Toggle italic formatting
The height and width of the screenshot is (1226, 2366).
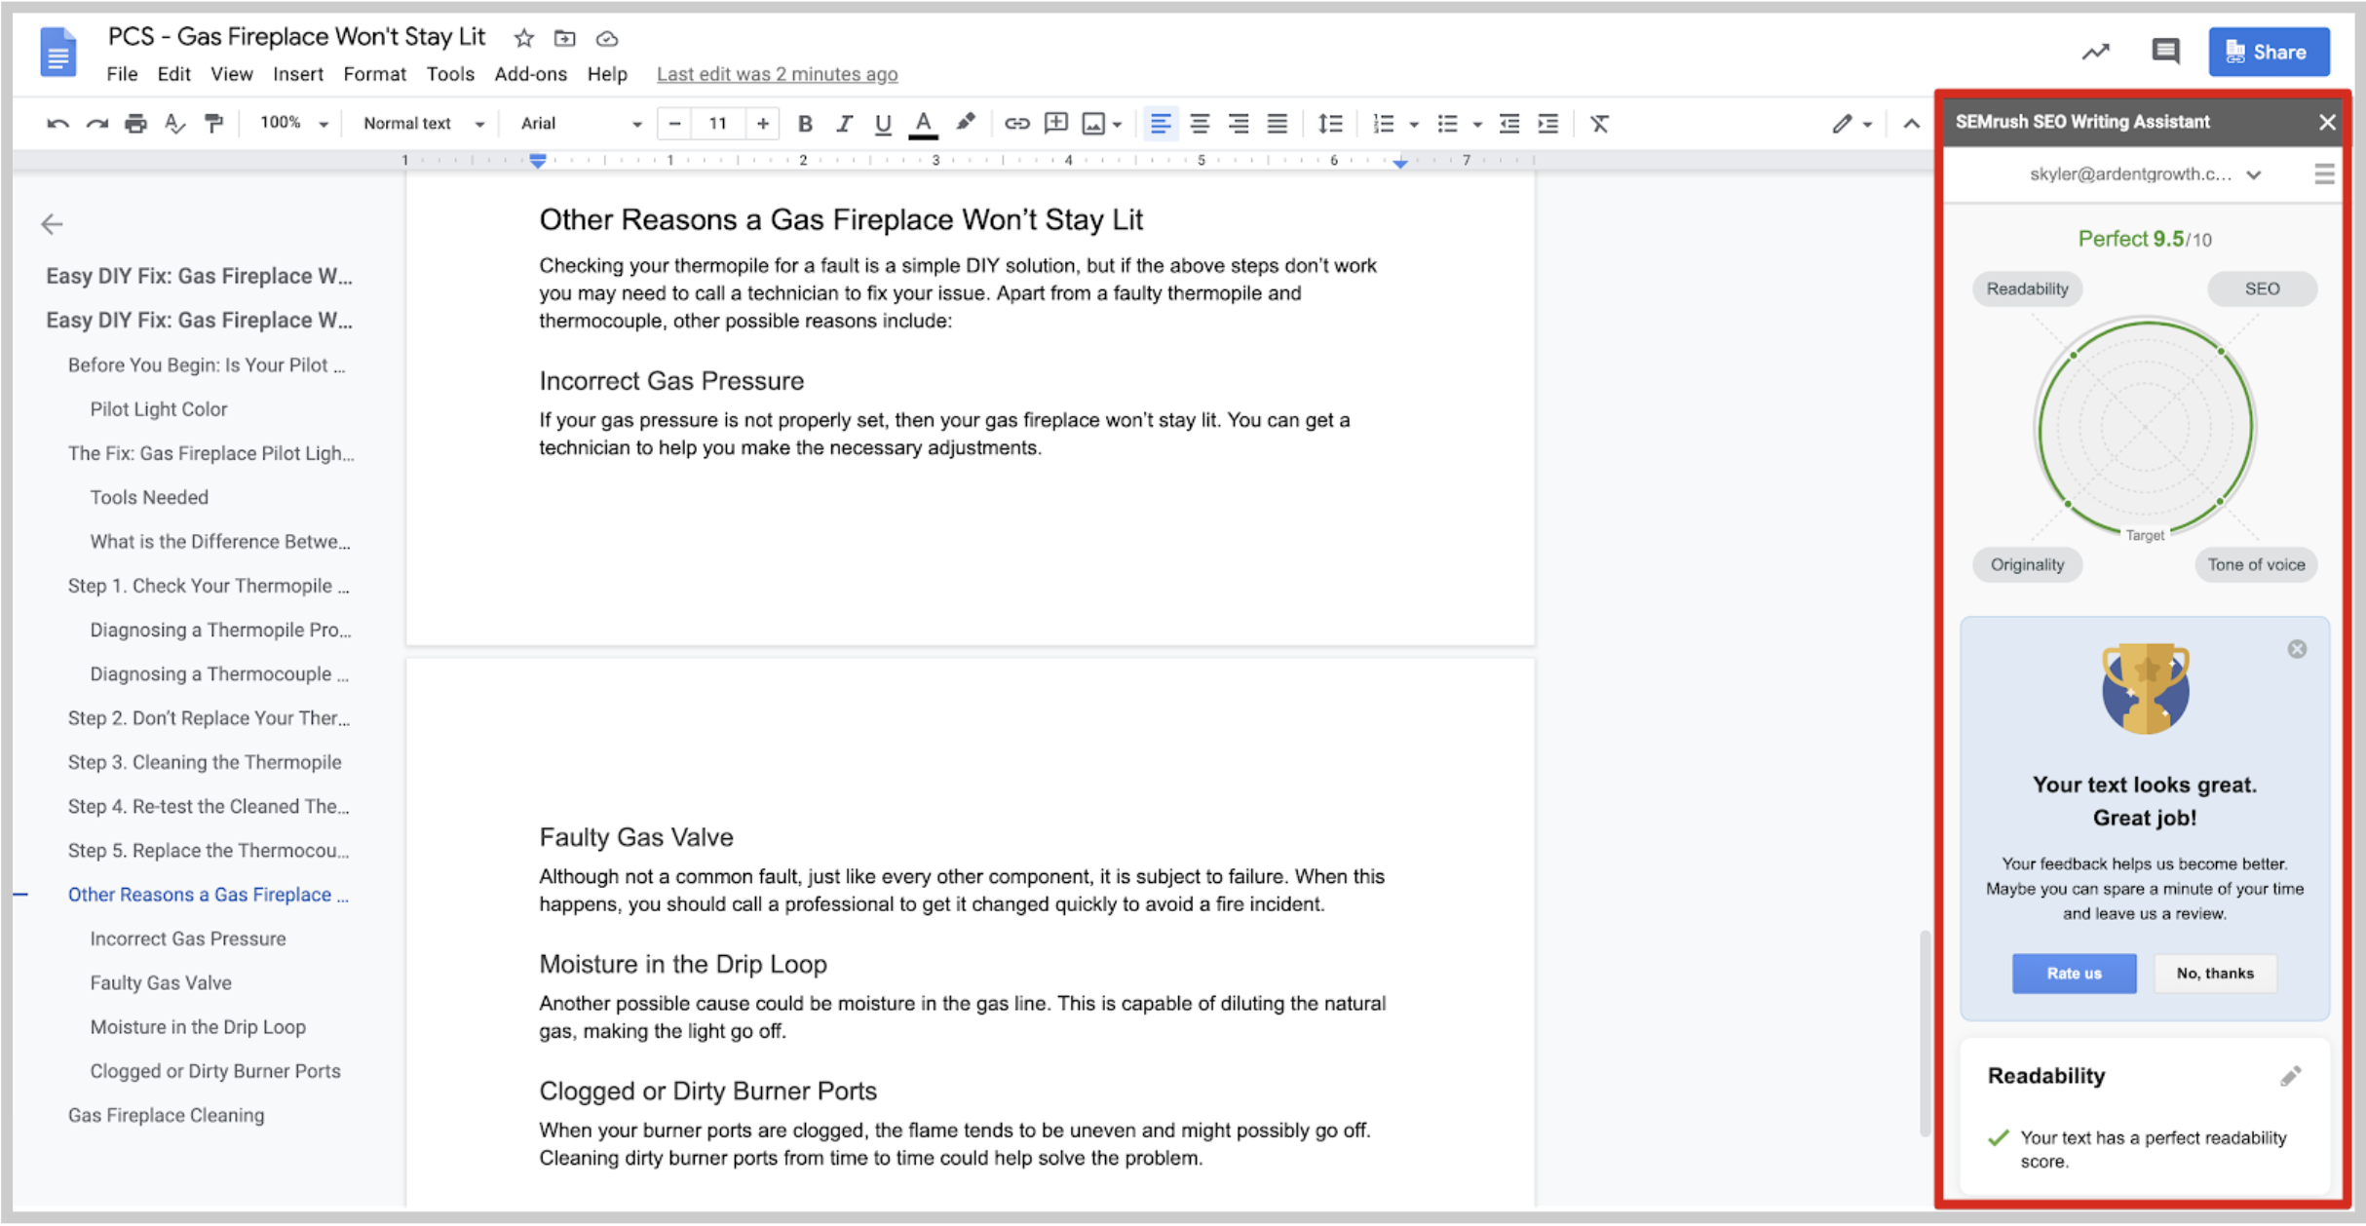coord(844,124)
